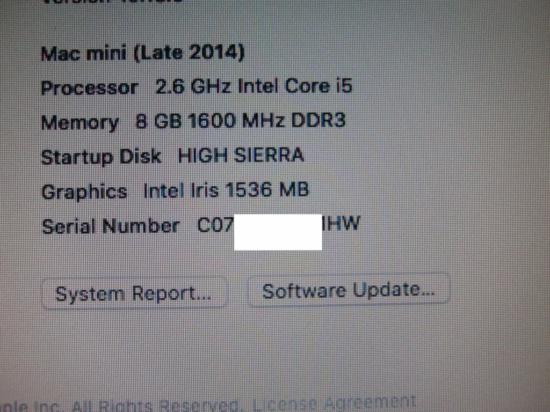
Task: Open the System Report button
Action: click(134, 293)
